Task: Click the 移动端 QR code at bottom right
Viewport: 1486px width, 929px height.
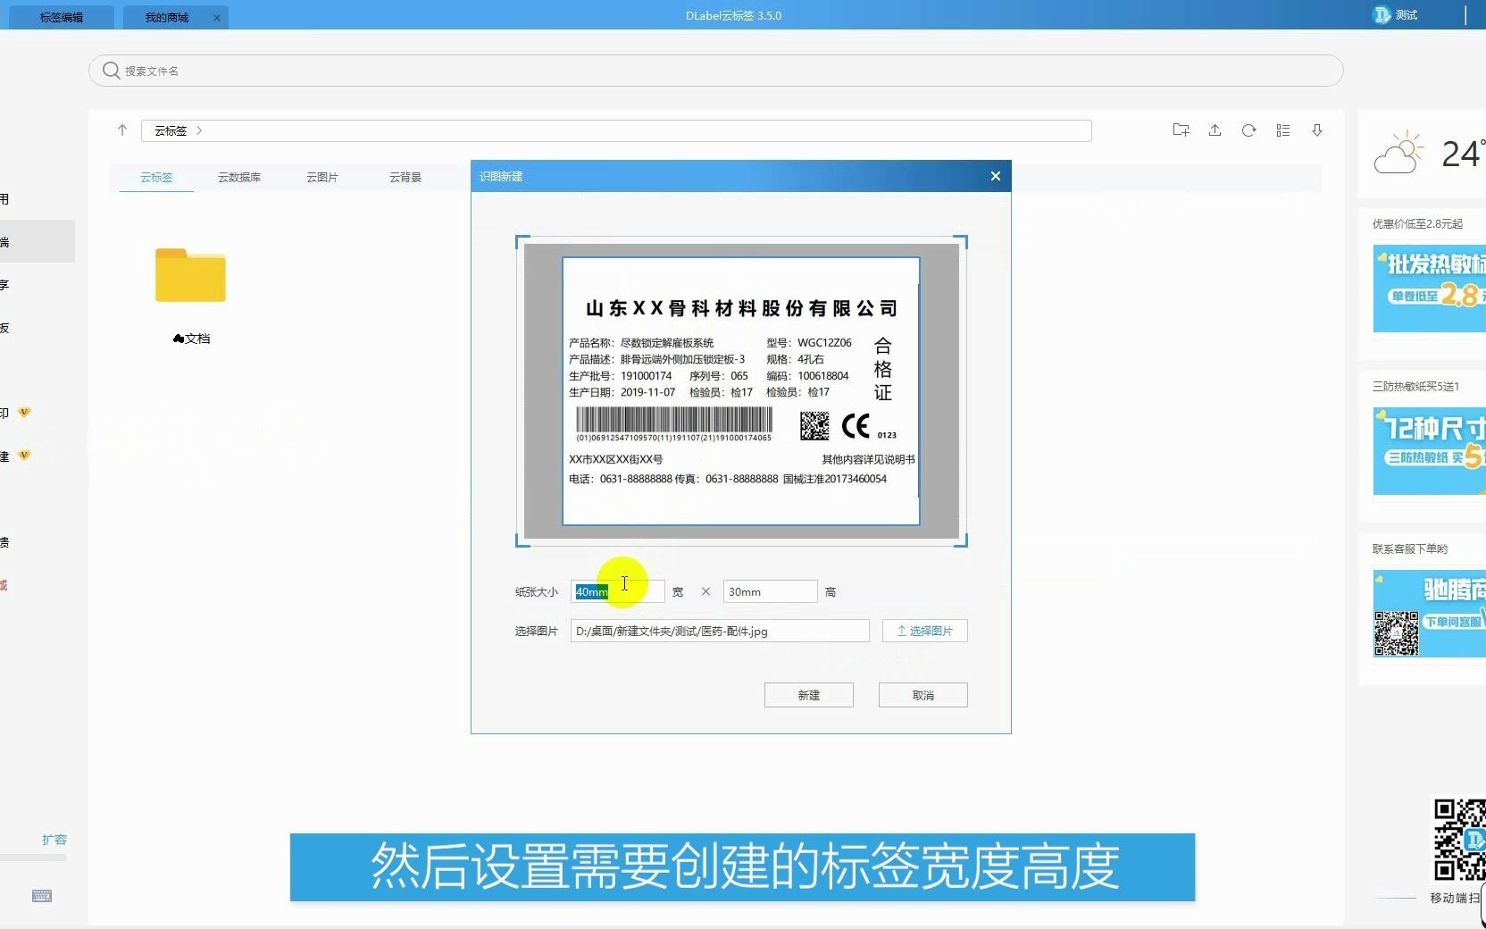Action: click(x=1460, y=840)
